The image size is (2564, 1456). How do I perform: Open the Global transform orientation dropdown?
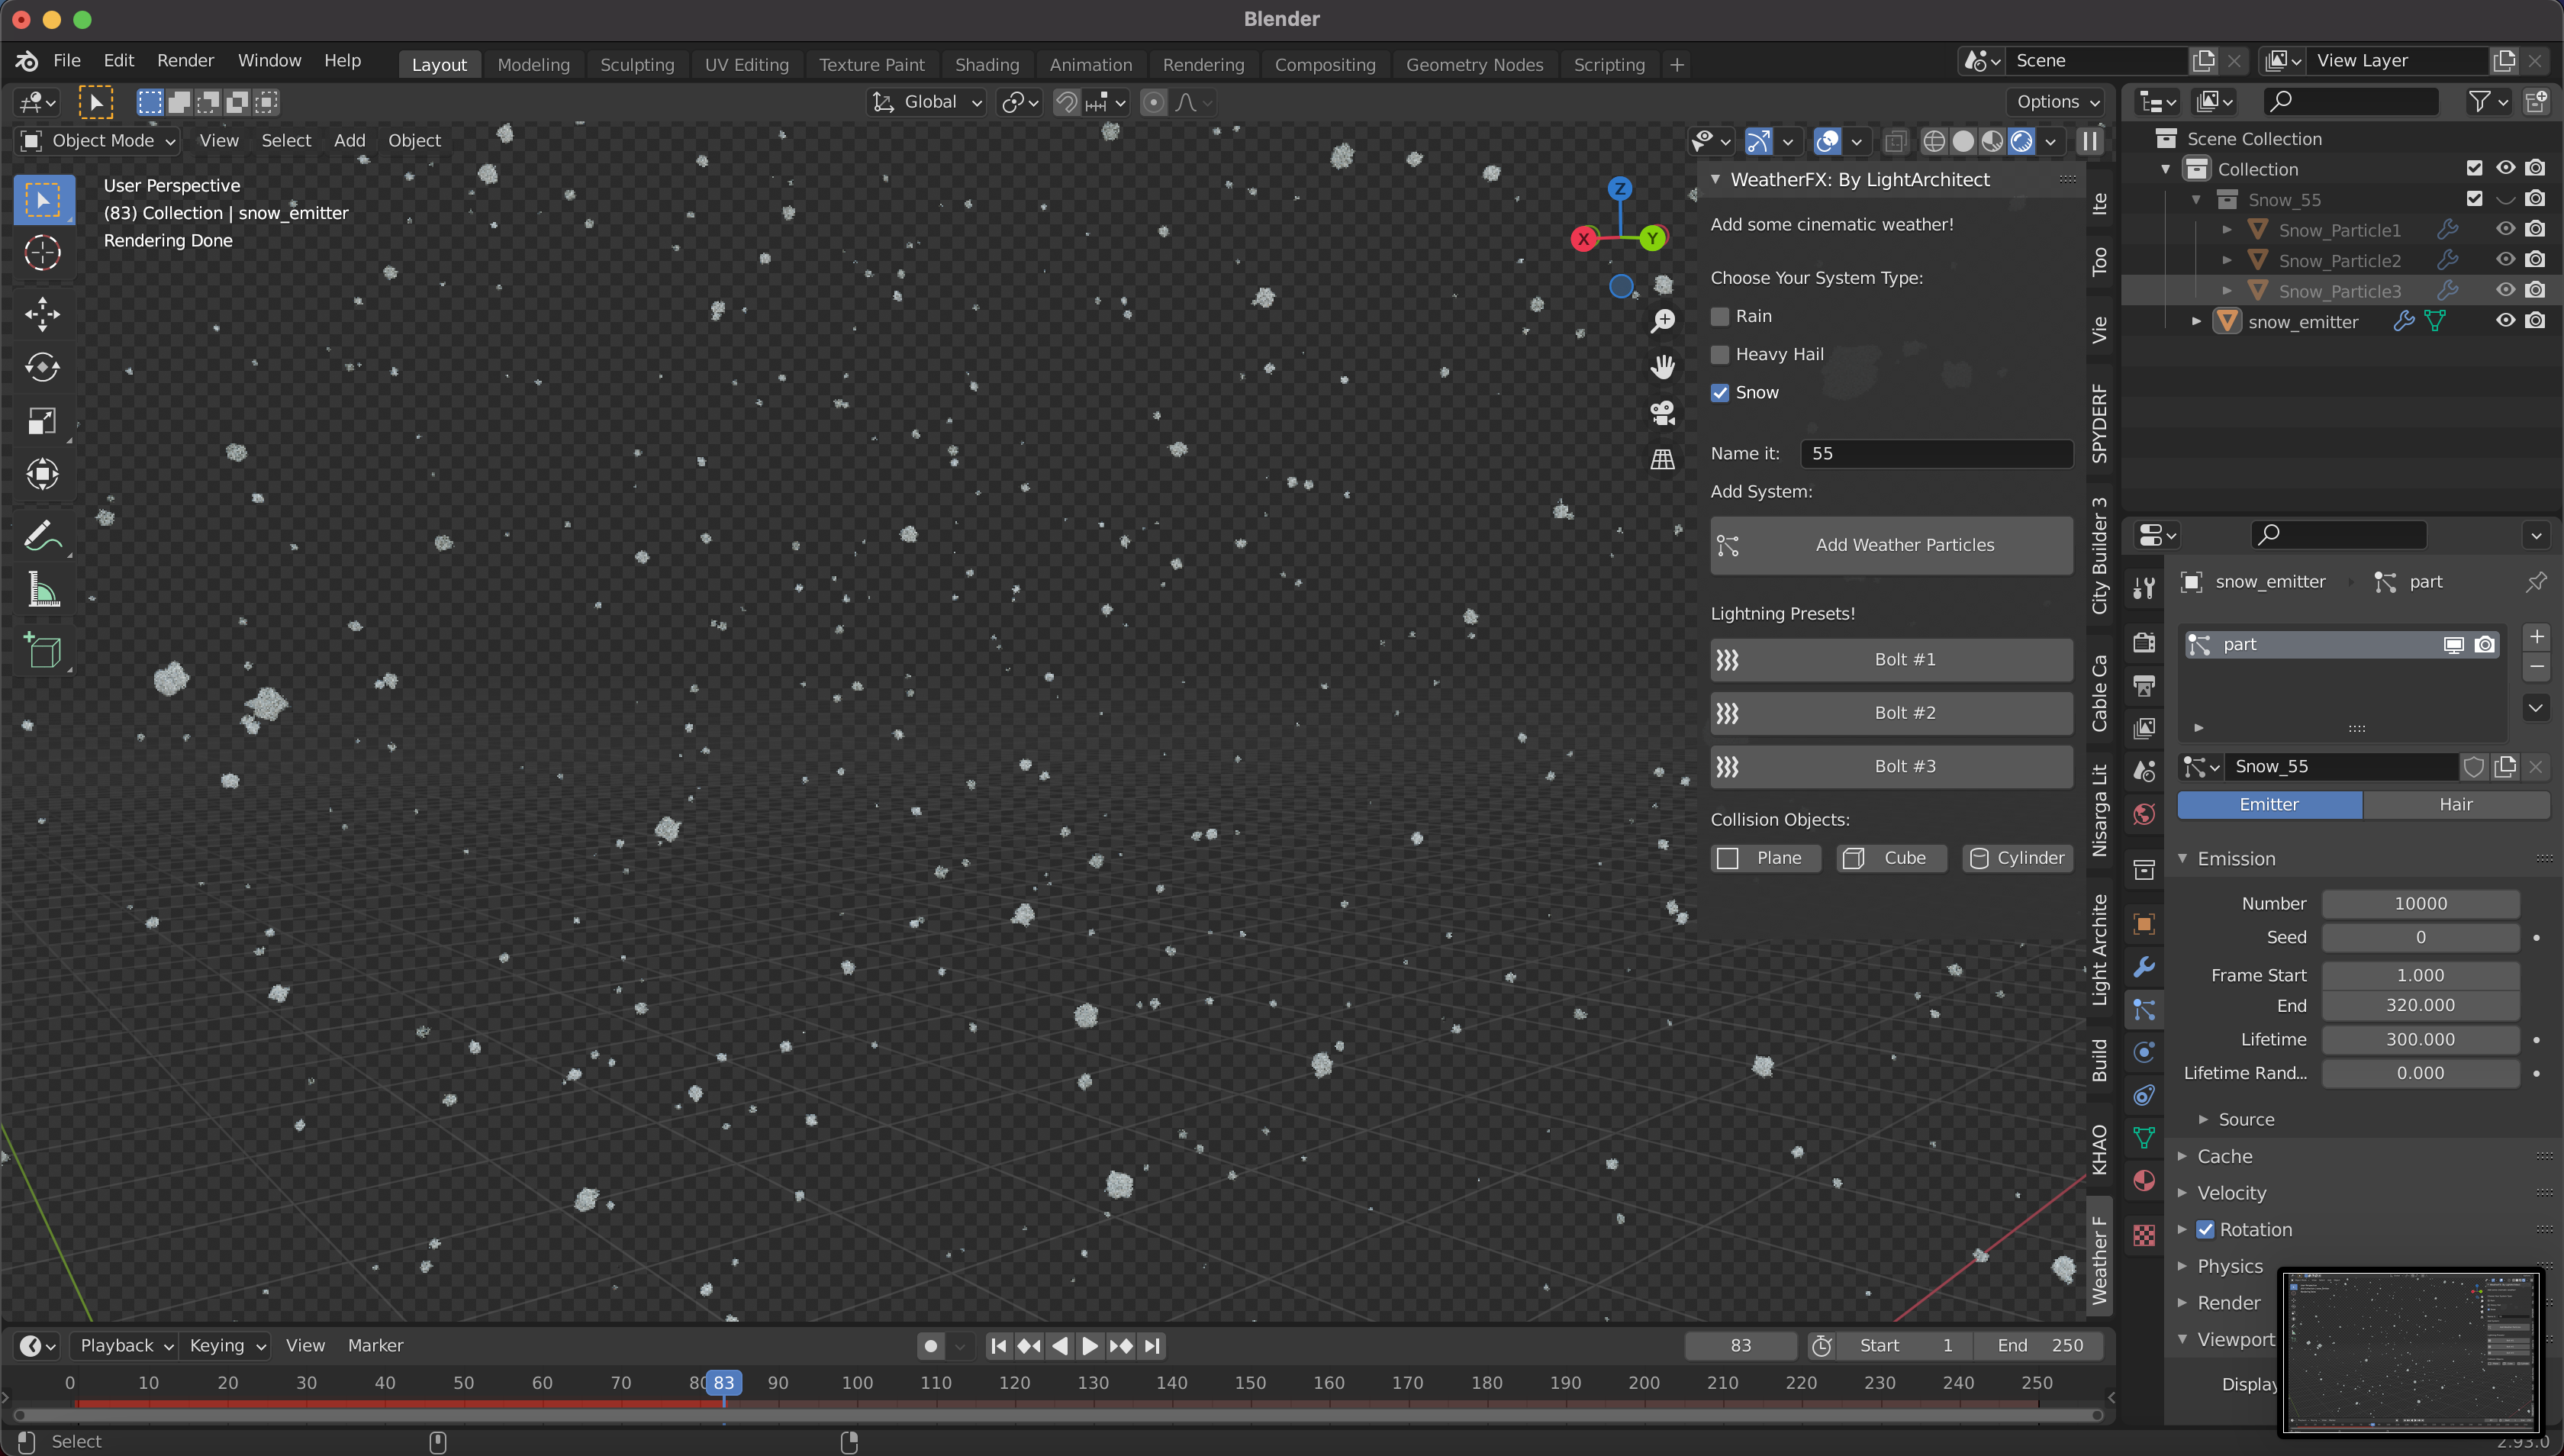927,102
